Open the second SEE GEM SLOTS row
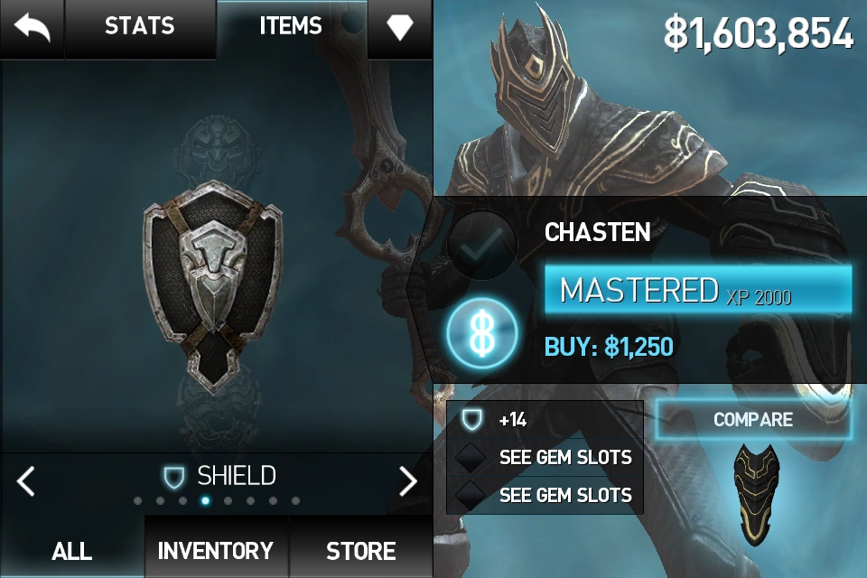 click(x=545, y=495)
